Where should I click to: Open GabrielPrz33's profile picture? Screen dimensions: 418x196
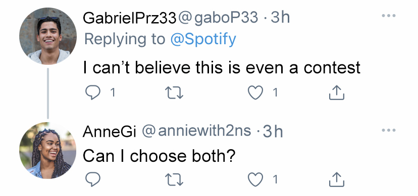(48, 36)
